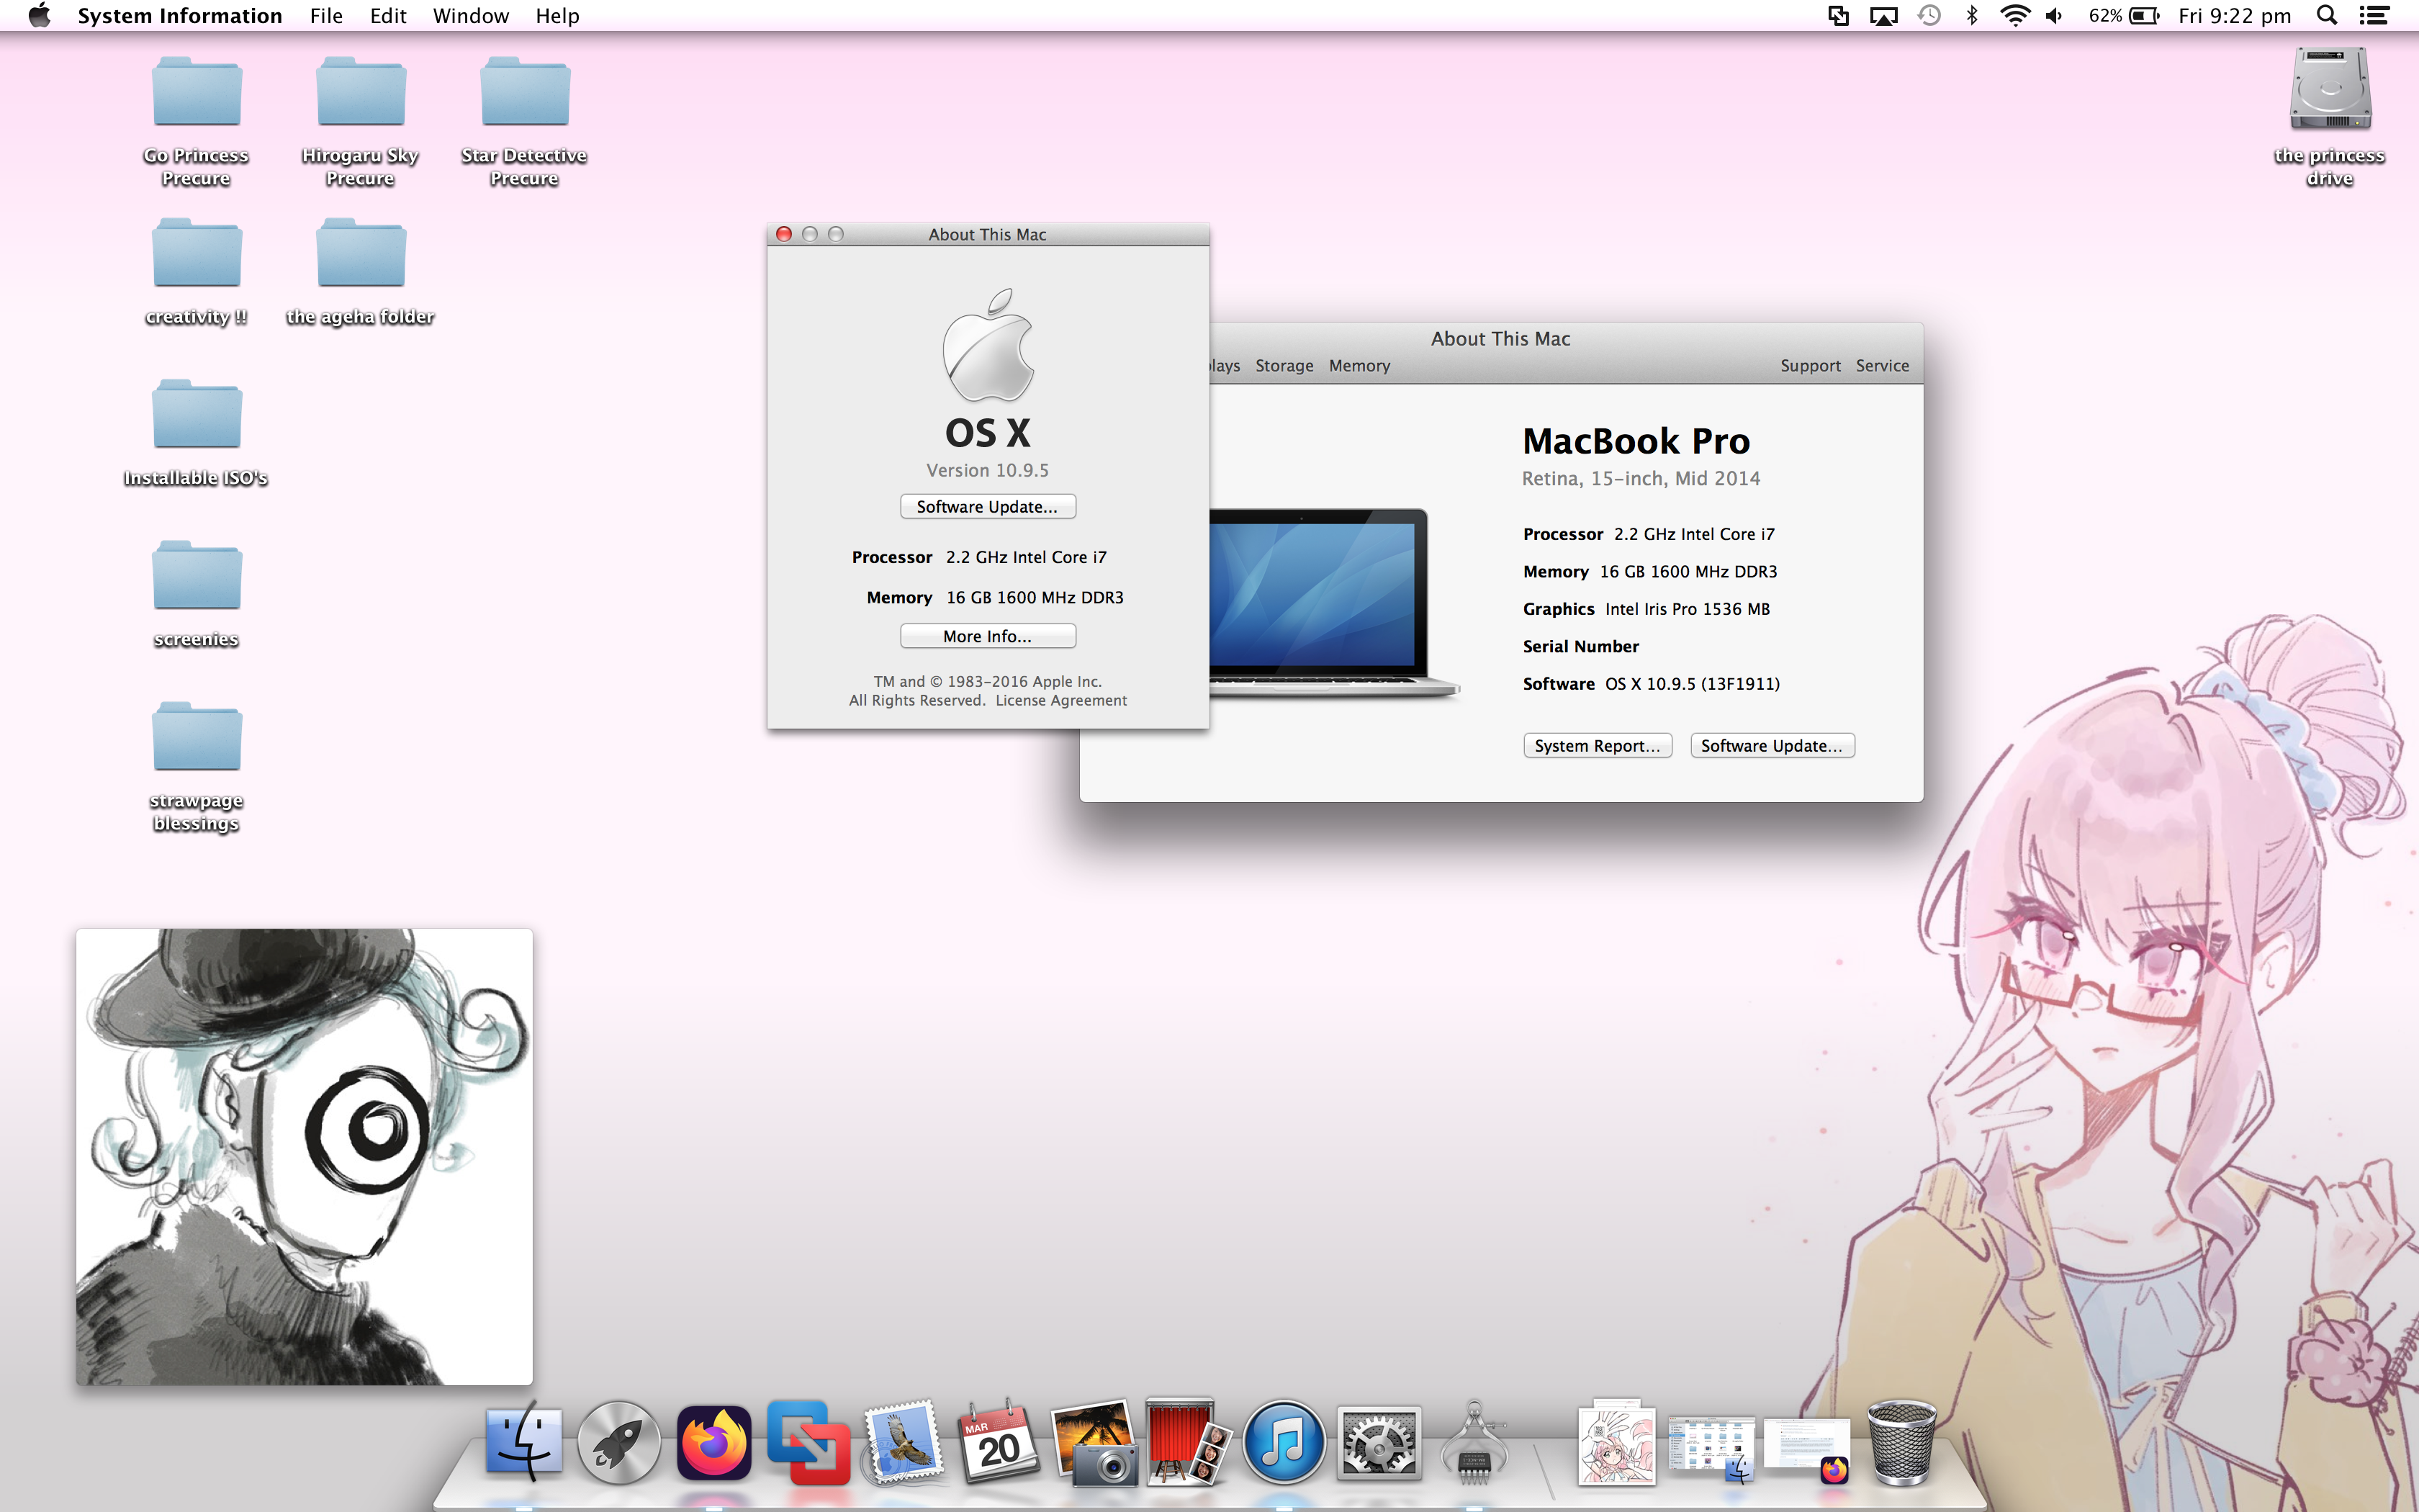The image size is (2419, 1512).
Task: Click 'Serial Number' label in About window
Action: pos(1580,647)
